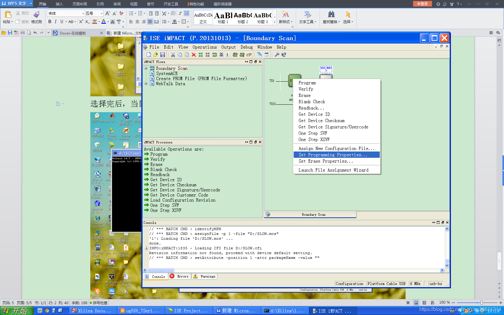The image size is (504, 315).
Task: Click the New project icon in iMPACT toolbar
Action: (149, 55)
